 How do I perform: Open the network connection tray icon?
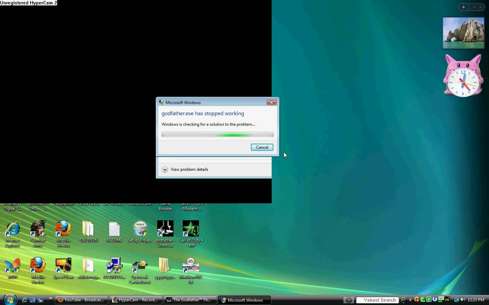457,300
